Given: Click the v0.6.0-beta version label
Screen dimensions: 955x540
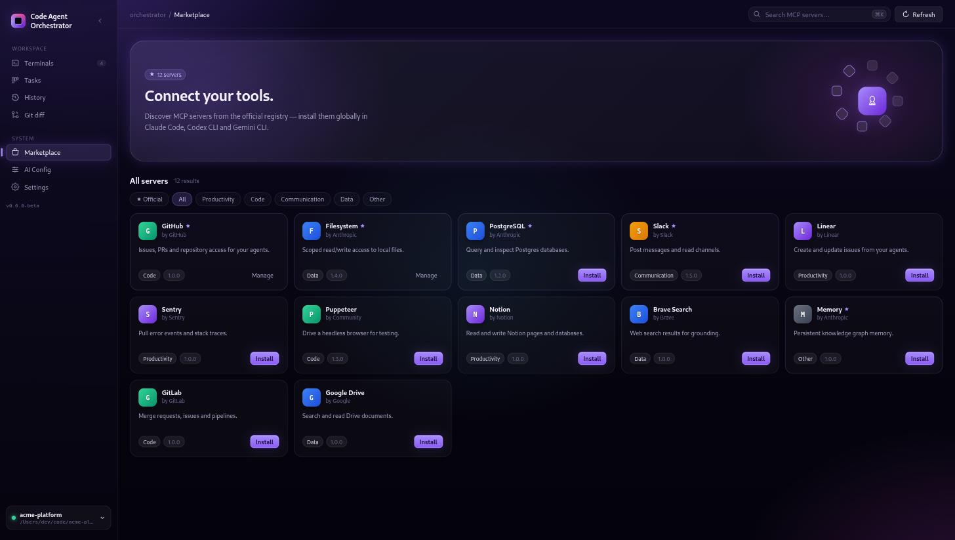Looking at the screenshot, I should tap(23, 205).
